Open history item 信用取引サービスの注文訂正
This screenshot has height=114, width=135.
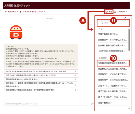pyautogui.click(x=113, y=74)
